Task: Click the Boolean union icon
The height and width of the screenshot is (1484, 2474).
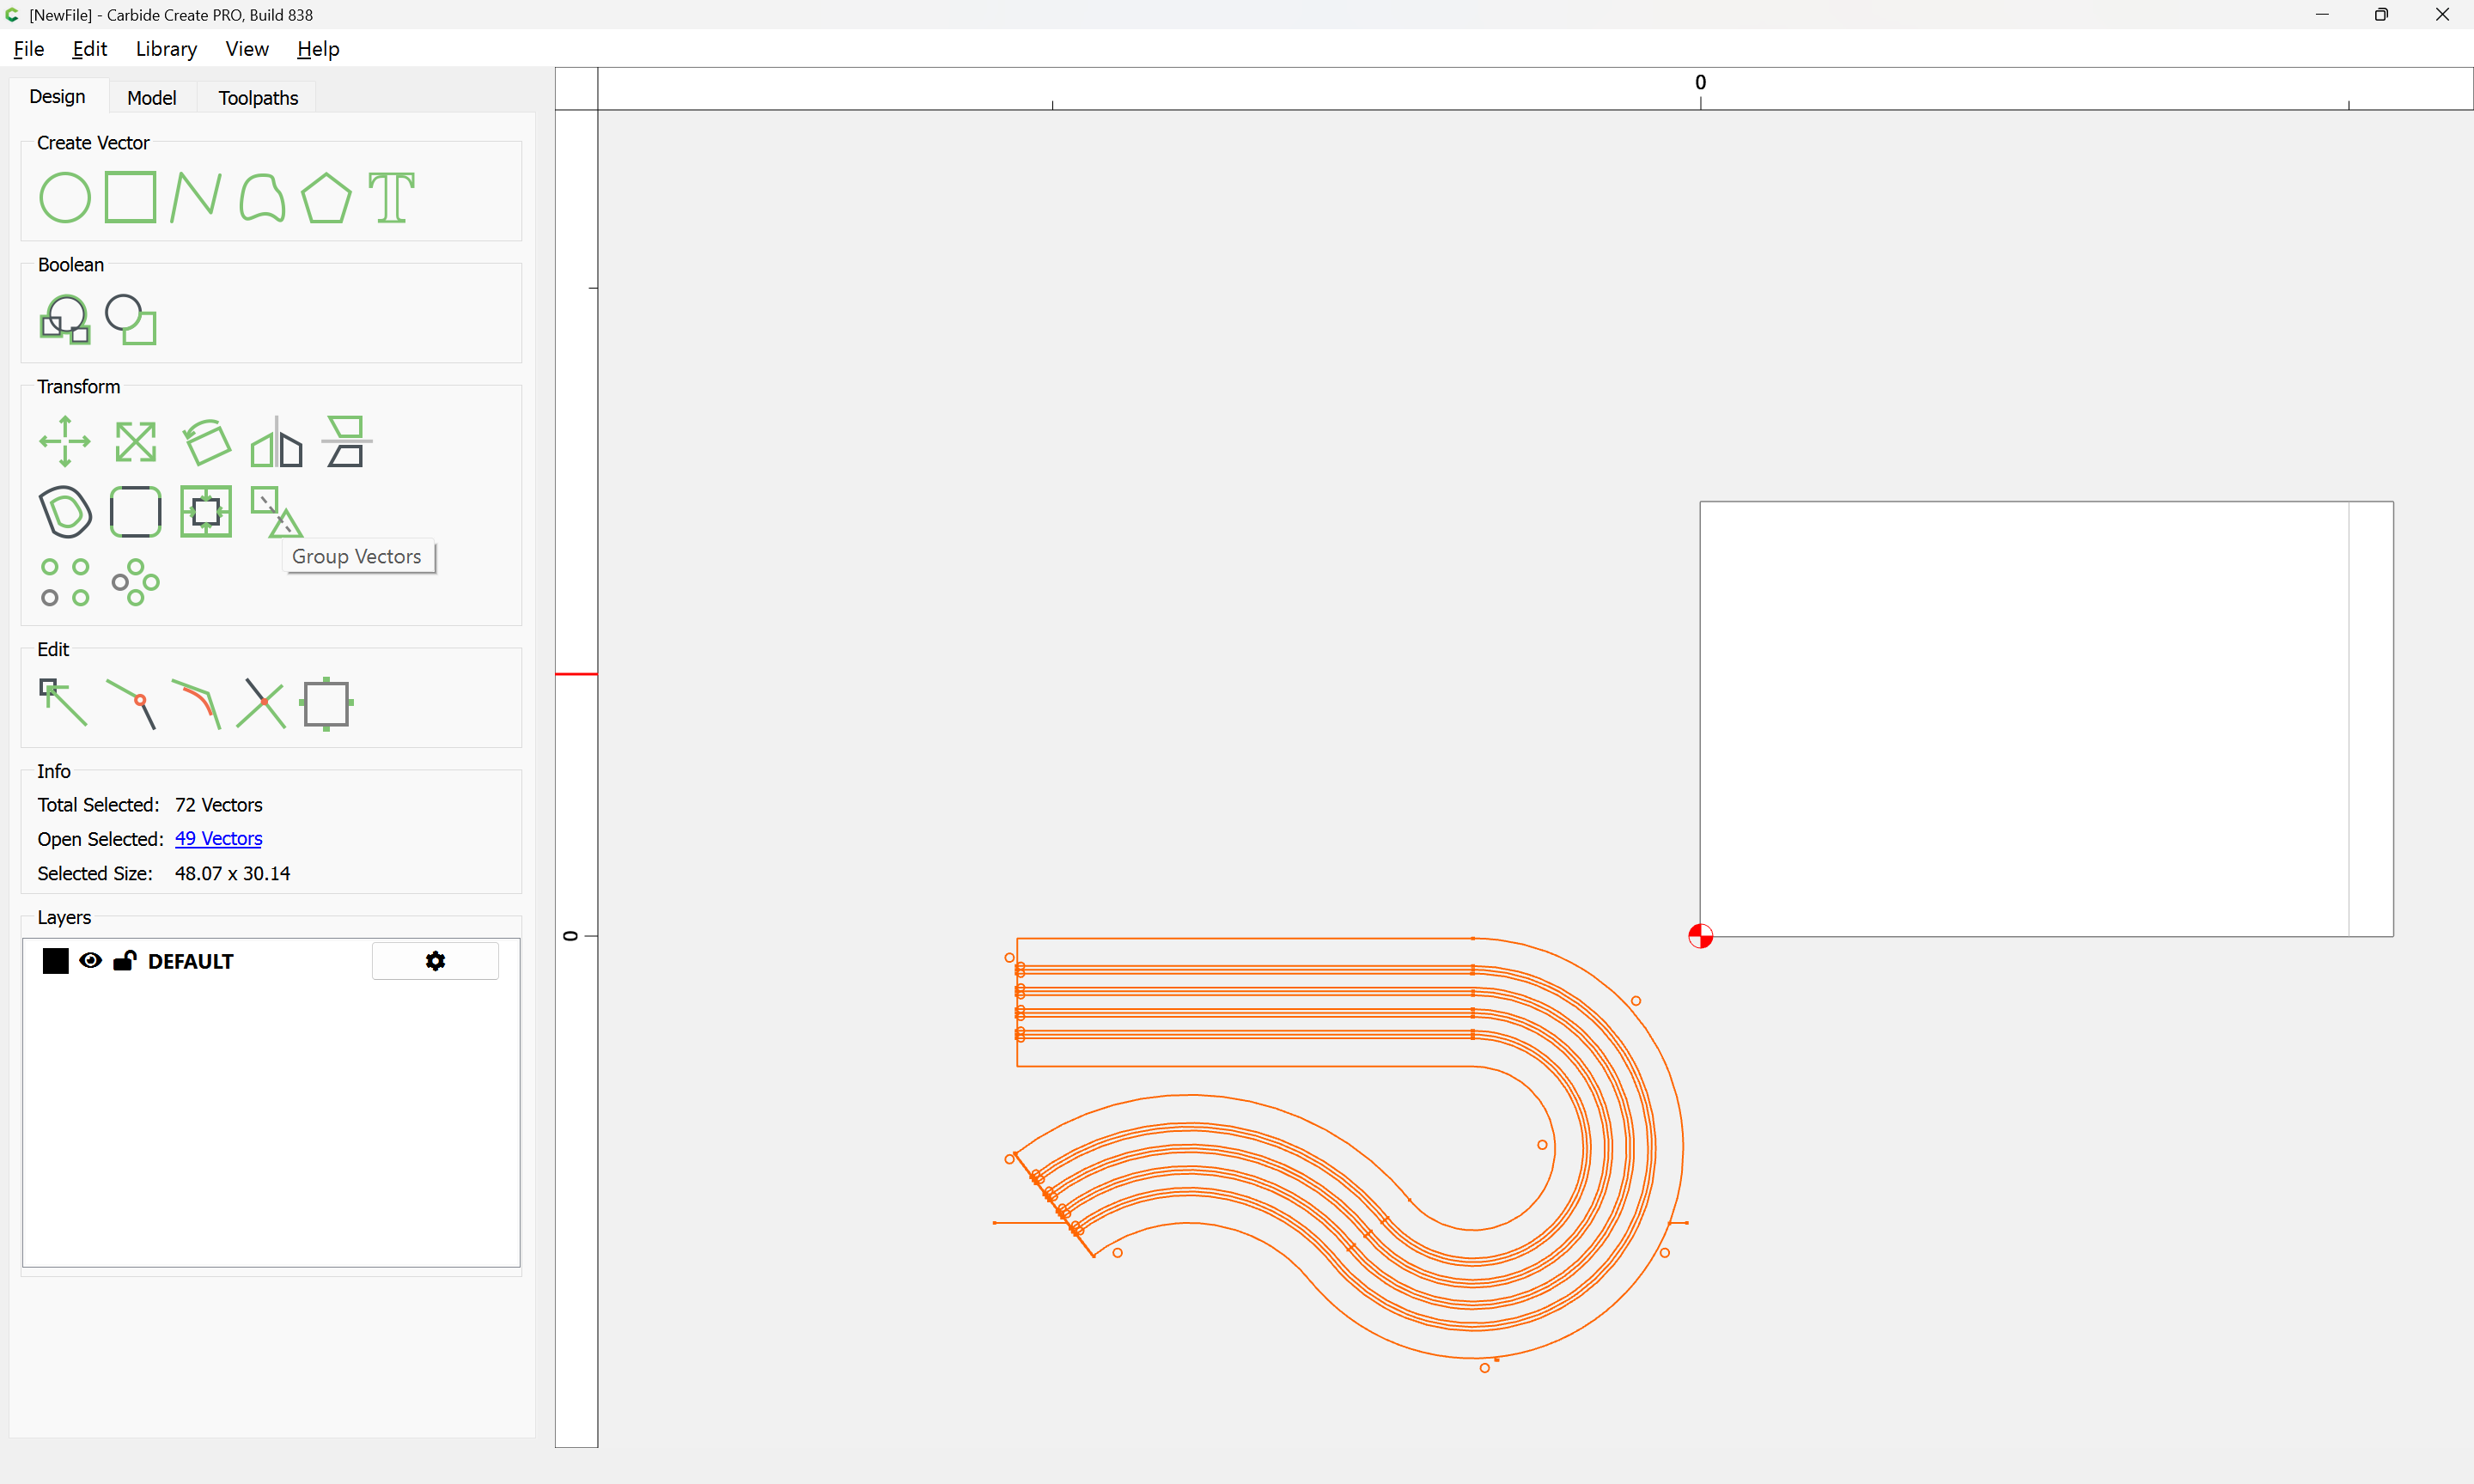Action: coord(65,320)
